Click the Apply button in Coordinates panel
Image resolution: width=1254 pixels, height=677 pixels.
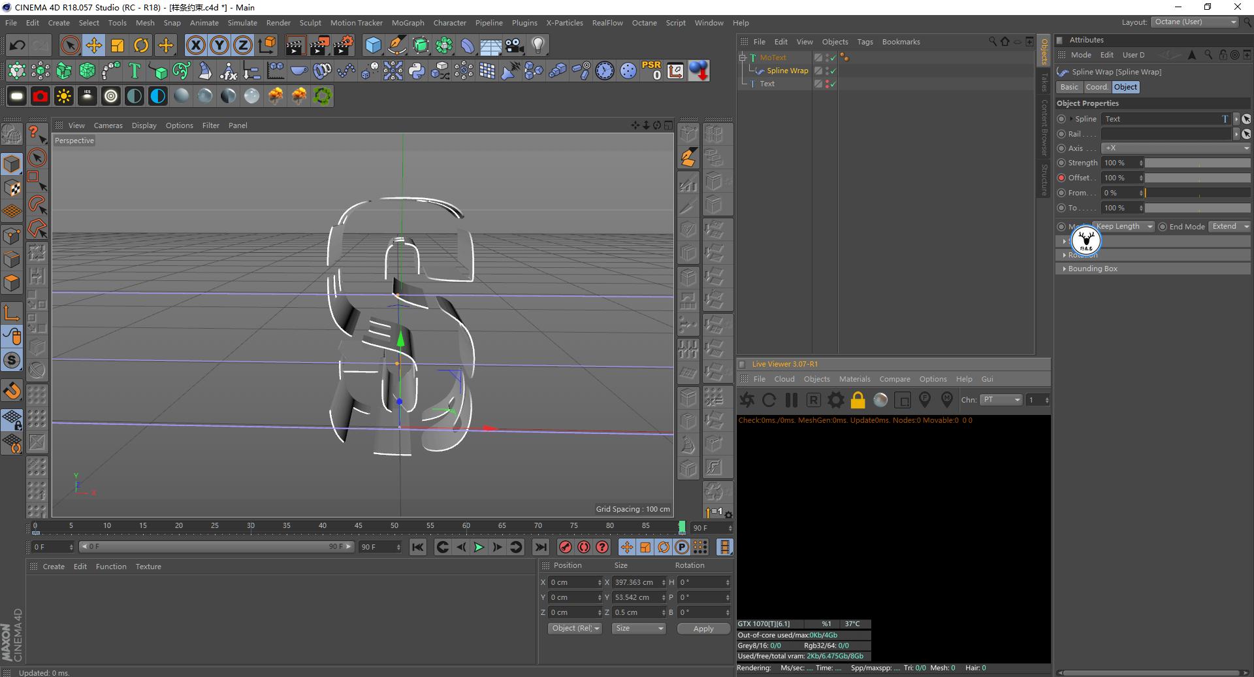click(703, 628)
